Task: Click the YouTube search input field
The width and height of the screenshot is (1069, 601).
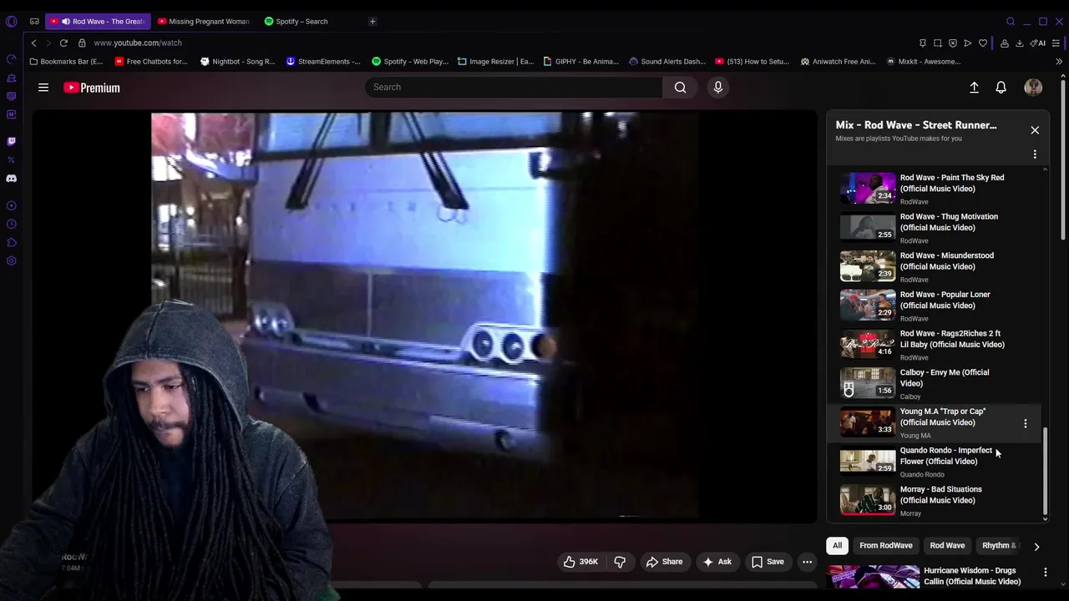Action: [x=514, y=87]
